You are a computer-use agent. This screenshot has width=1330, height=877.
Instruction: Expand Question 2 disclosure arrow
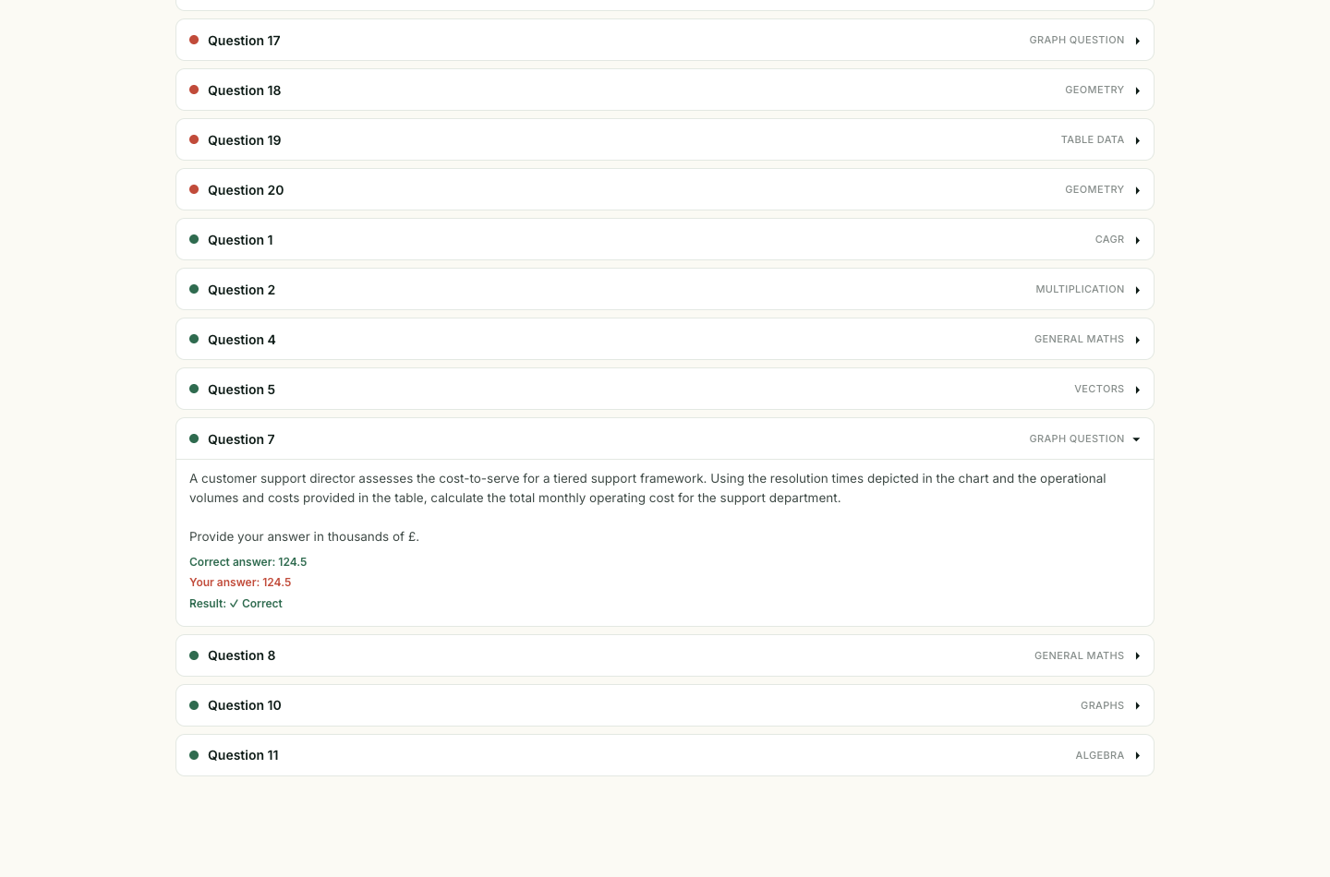[1137, 290]
